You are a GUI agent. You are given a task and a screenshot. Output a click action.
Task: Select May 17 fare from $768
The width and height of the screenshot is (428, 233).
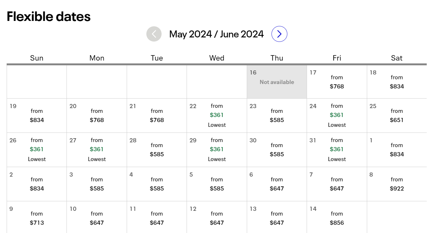pyautogui.click(x=337, y=82)
